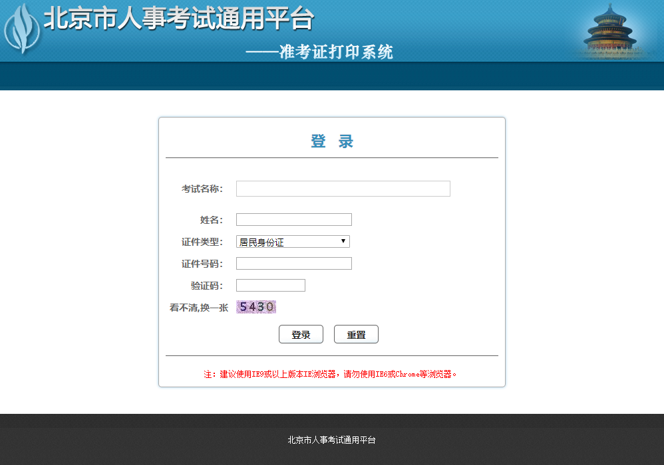This screenshot has width=664, height=465.
Task: Click into the 姓名 text box
Action: pos(293,220)
